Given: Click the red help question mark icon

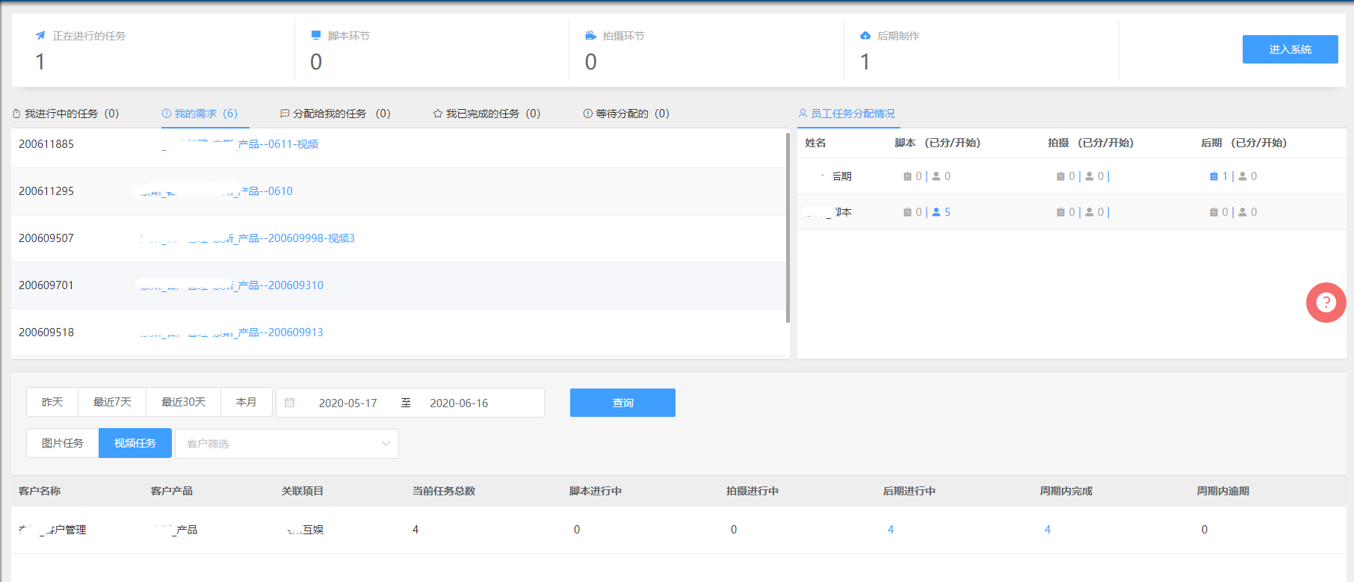Looking at the screenshot, I should [1326, 303].
